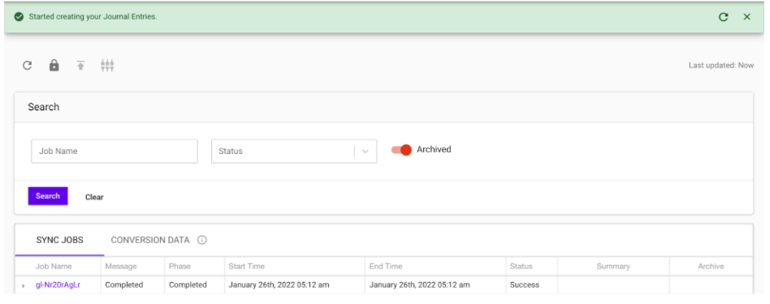Toggle the Archived switch off

[401, 150]
